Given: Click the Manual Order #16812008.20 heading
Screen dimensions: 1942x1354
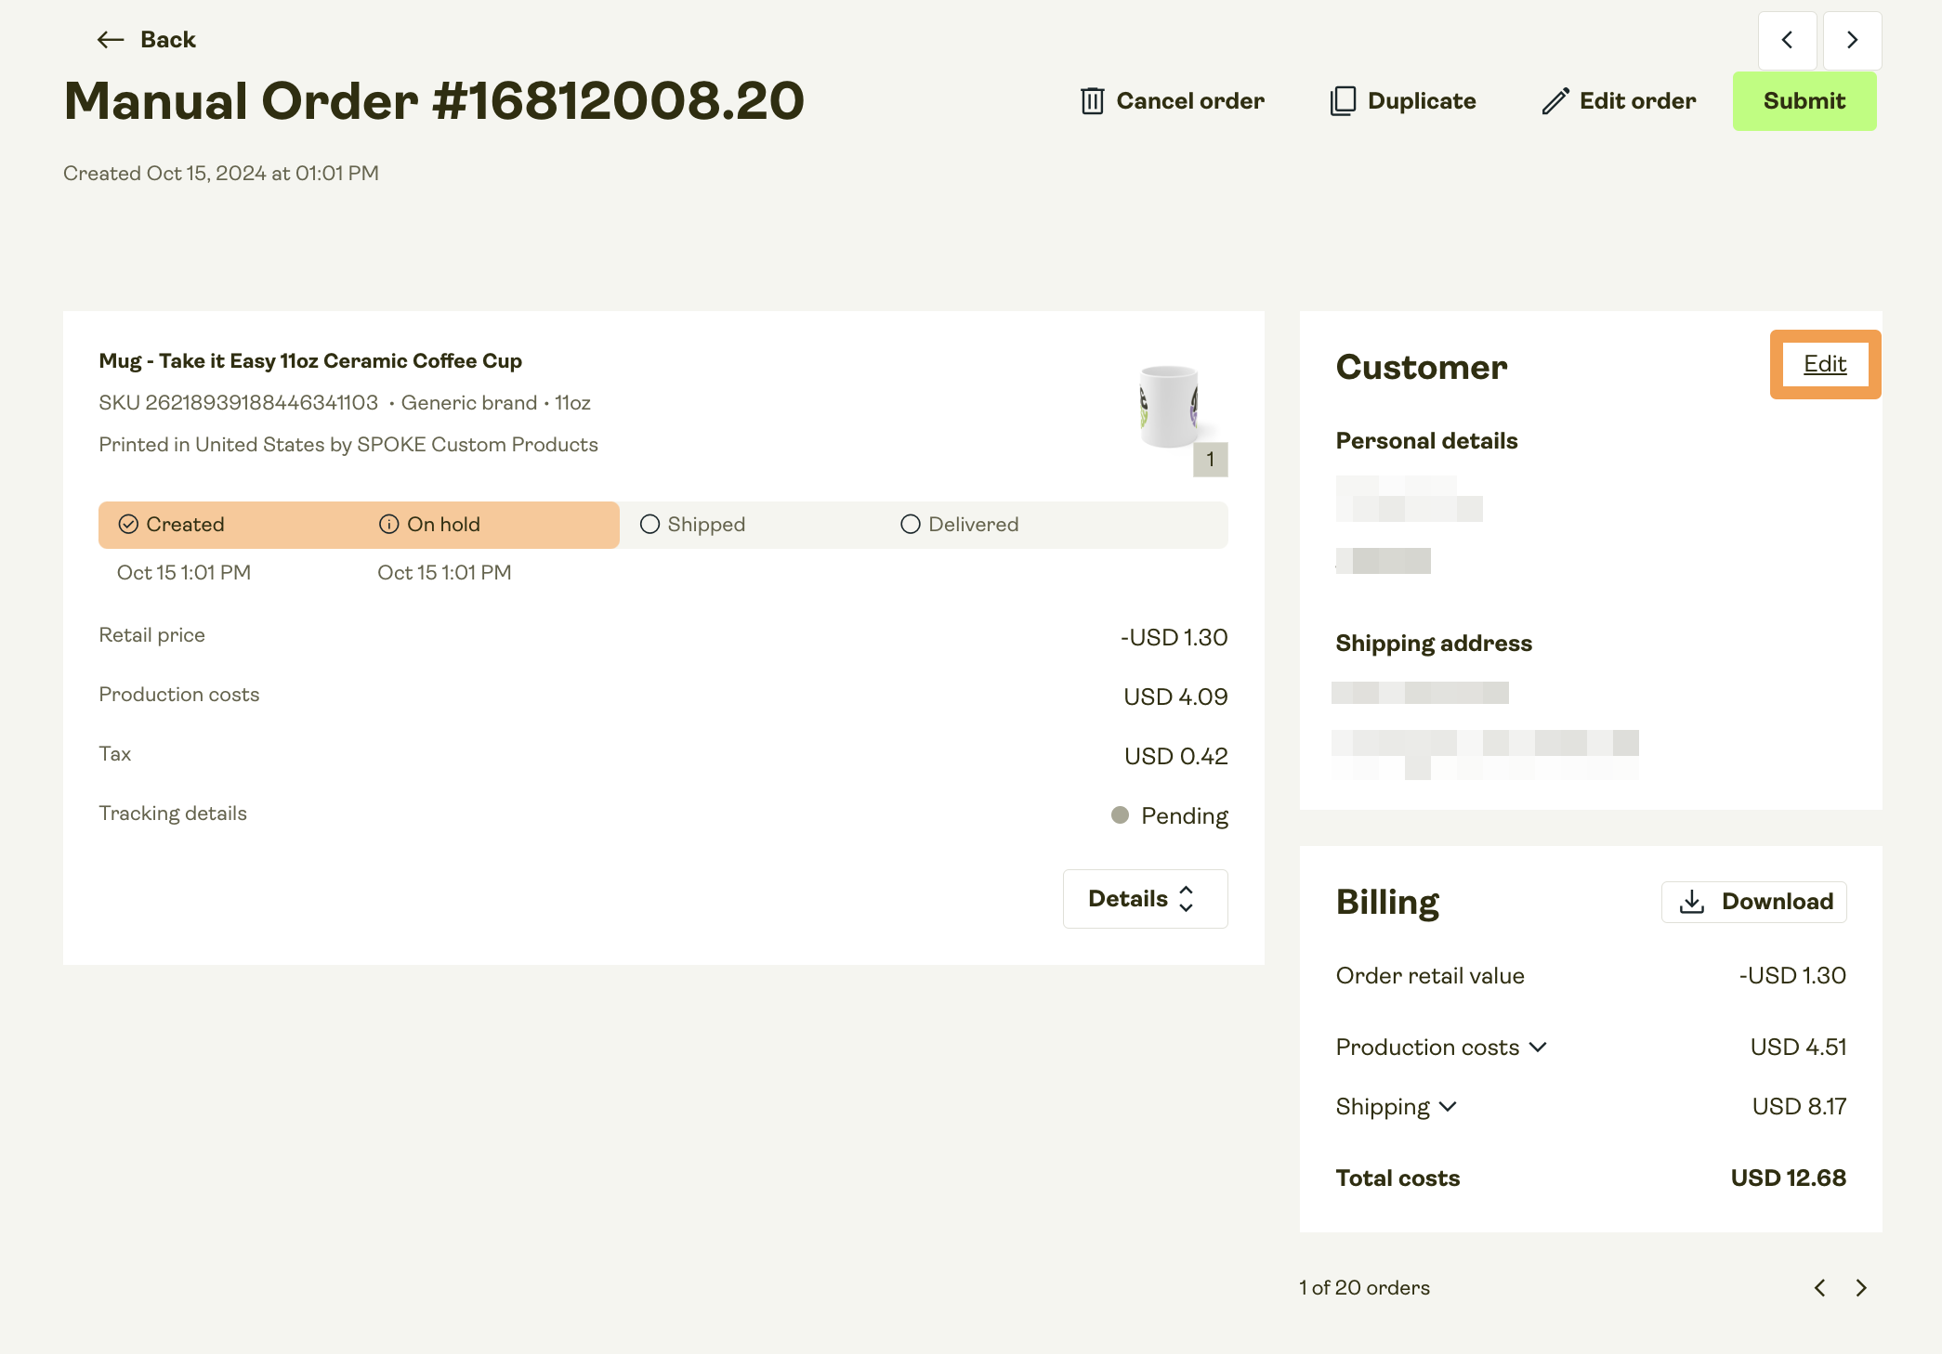Looking at the screenshot, I should pos(434,101).
